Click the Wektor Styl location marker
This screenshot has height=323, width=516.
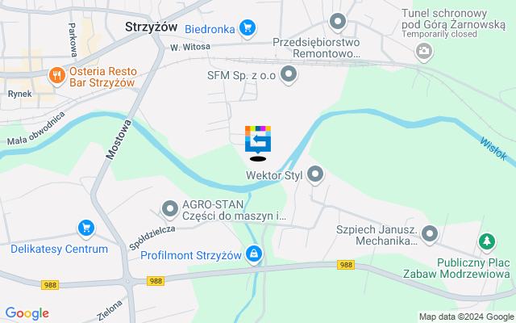(x=315, y=174)
